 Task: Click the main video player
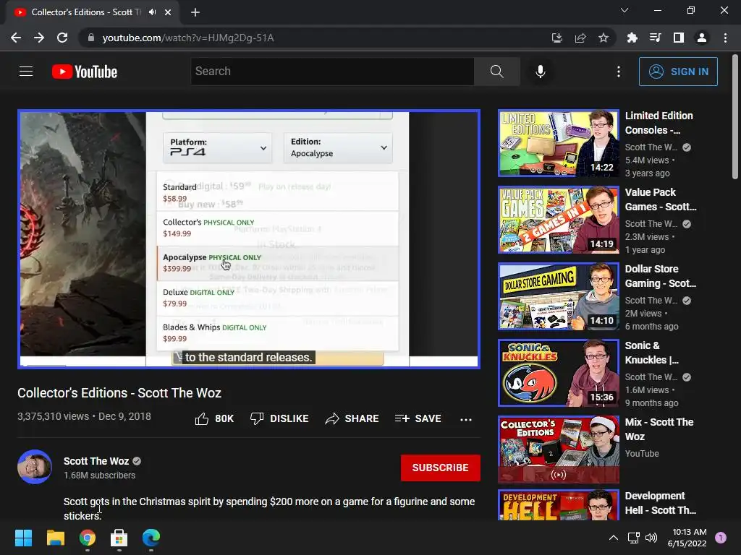click(x=249, y=239)
